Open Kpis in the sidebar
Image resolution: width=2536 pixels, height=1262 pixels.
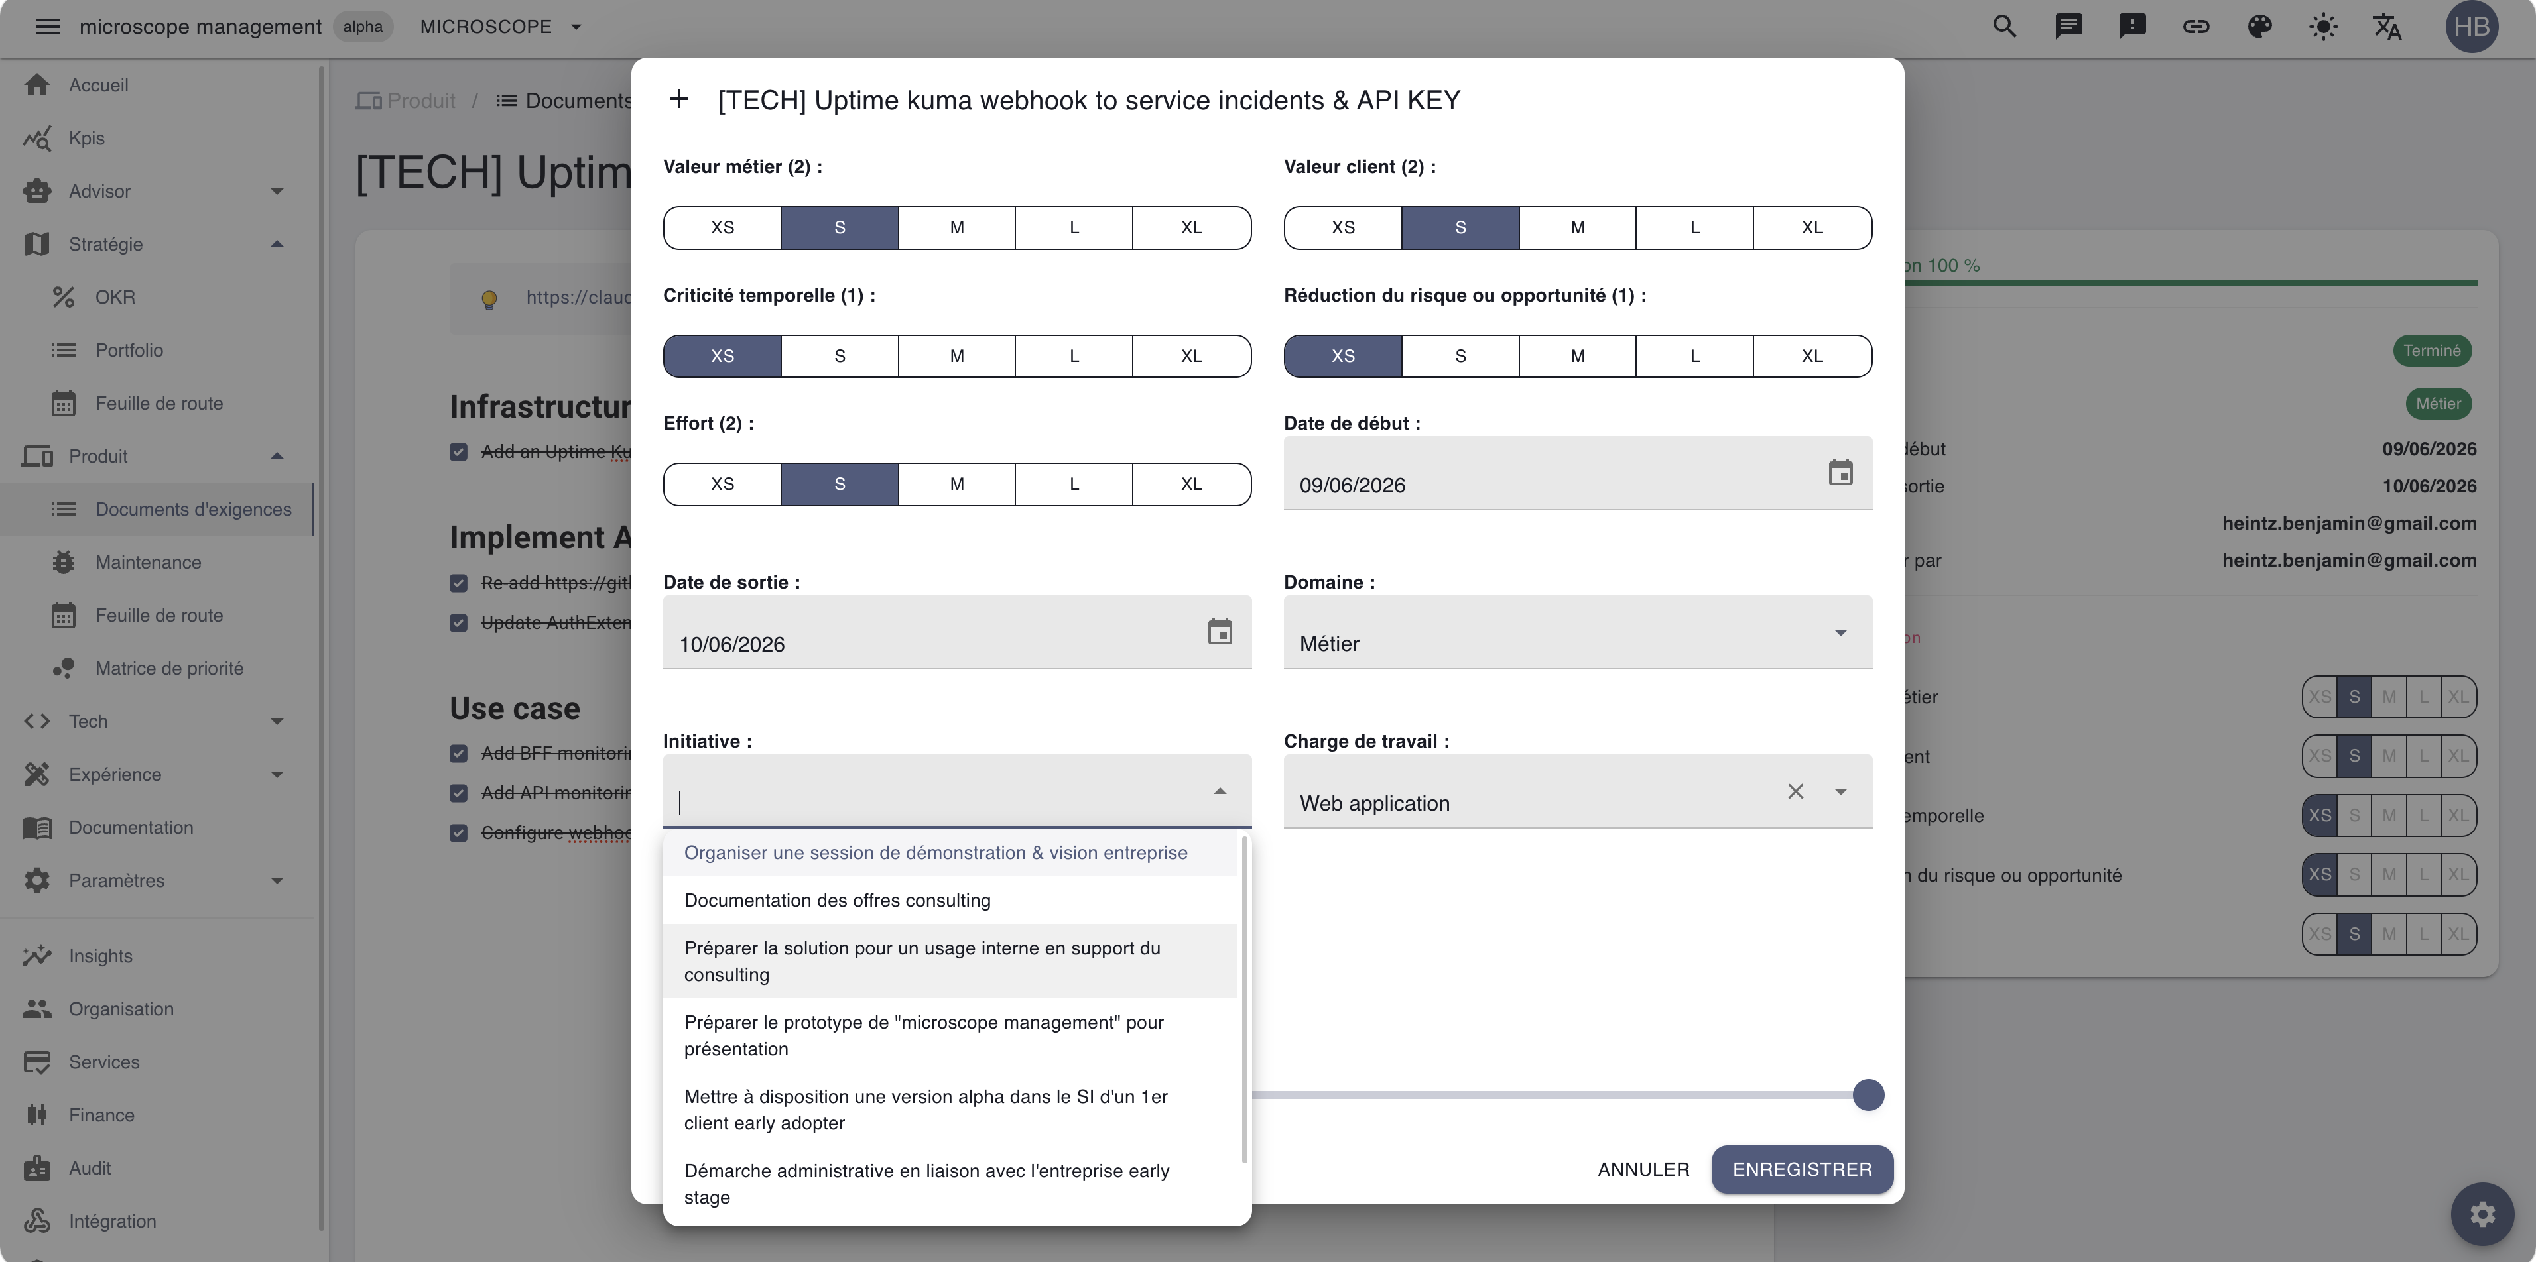coord(87,138)
